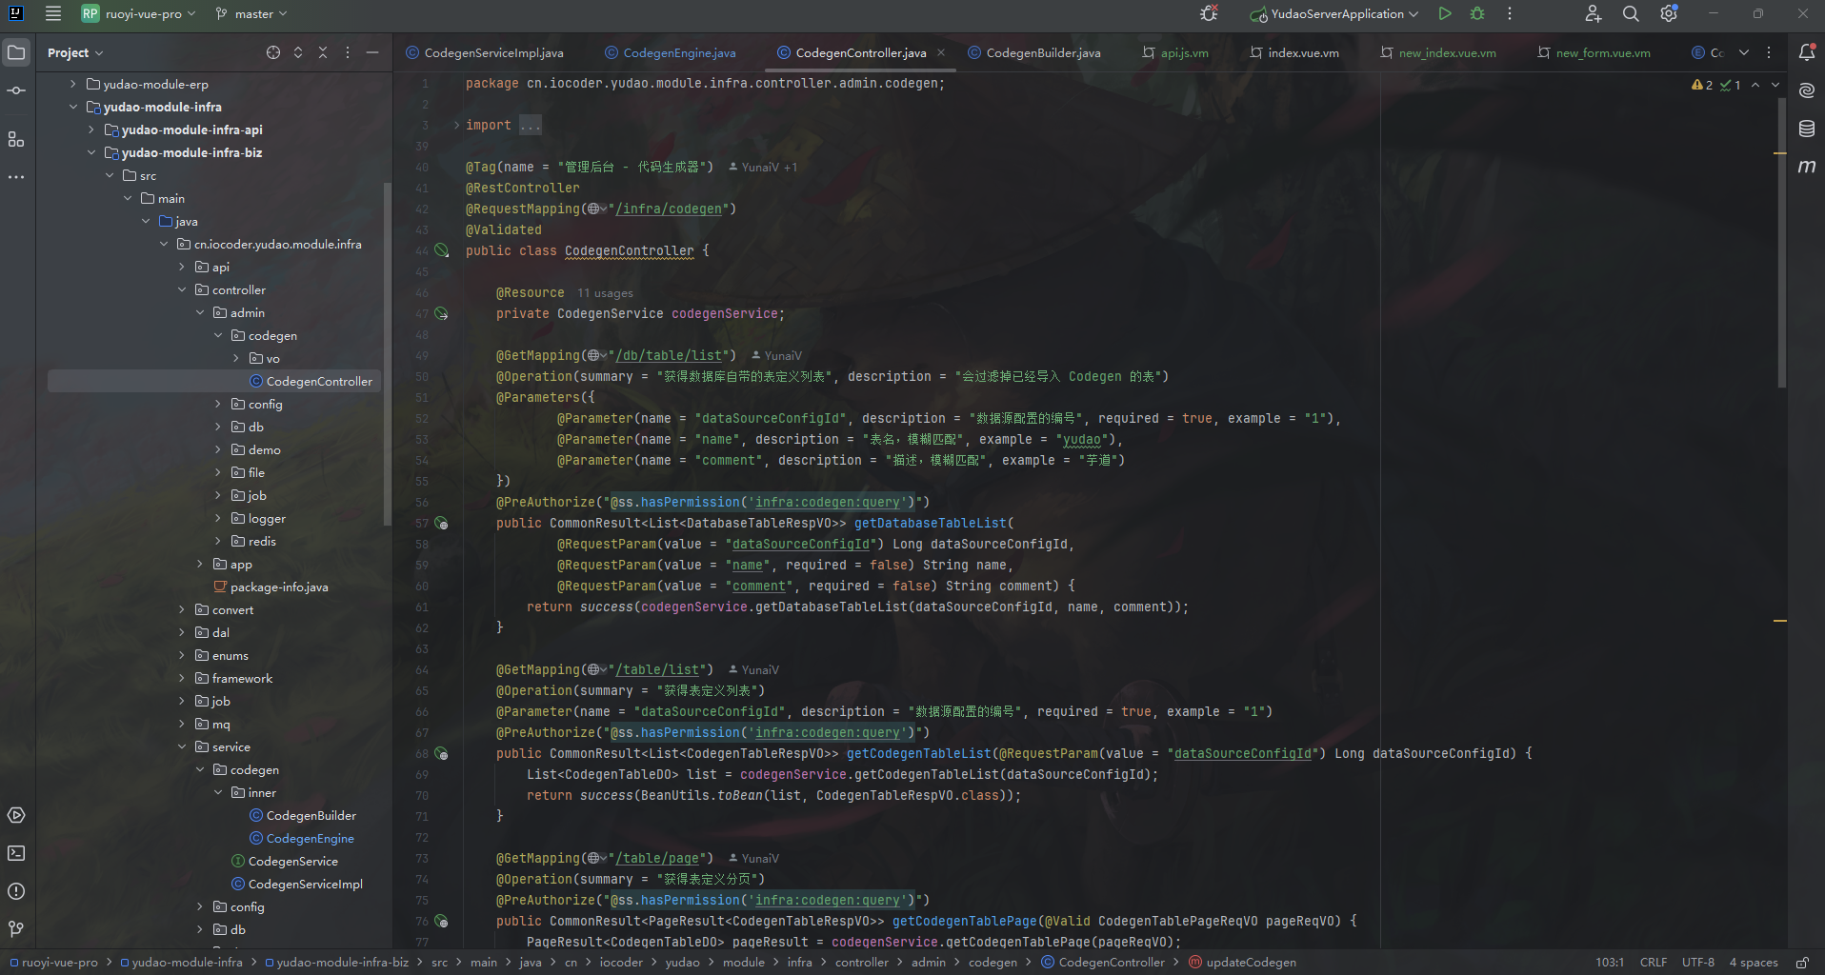Open the Git tool window icon
Screen dimensions: 1825x975
16,928
